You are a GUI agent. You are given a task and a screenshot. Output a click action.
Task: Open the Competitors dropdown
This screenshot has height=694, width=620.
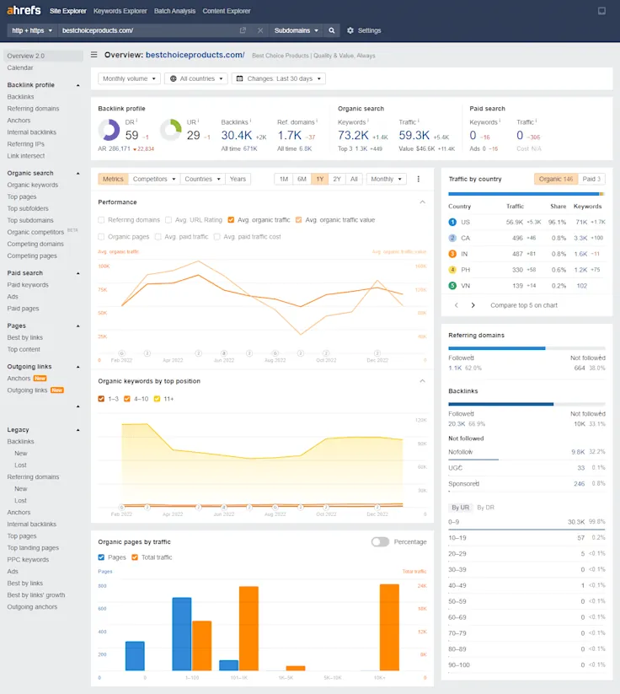154,179
